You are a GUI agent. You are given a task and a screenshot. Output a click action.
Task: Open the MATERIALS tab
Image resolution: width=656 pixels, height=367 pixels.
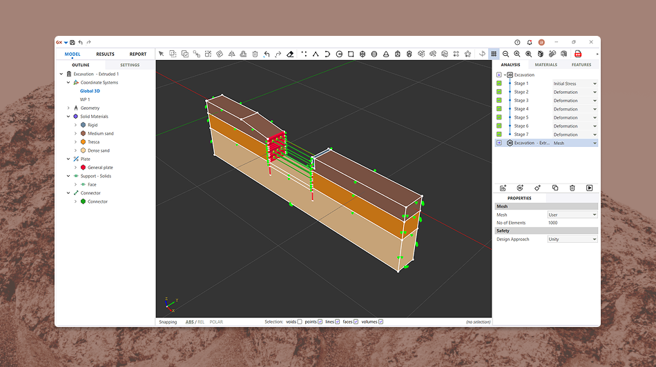coord(546,65)
